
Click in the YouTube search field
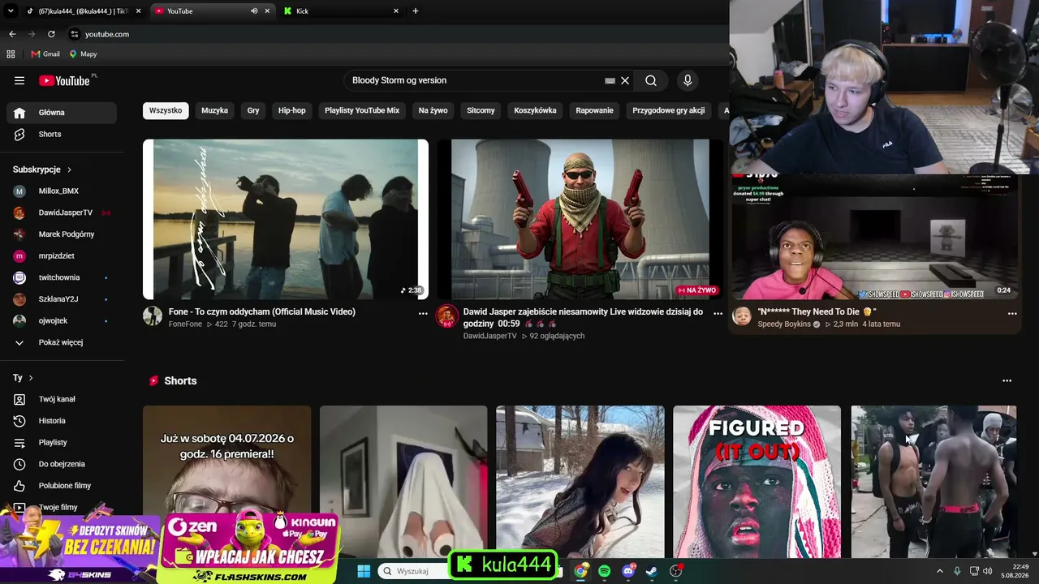[476, 80]
